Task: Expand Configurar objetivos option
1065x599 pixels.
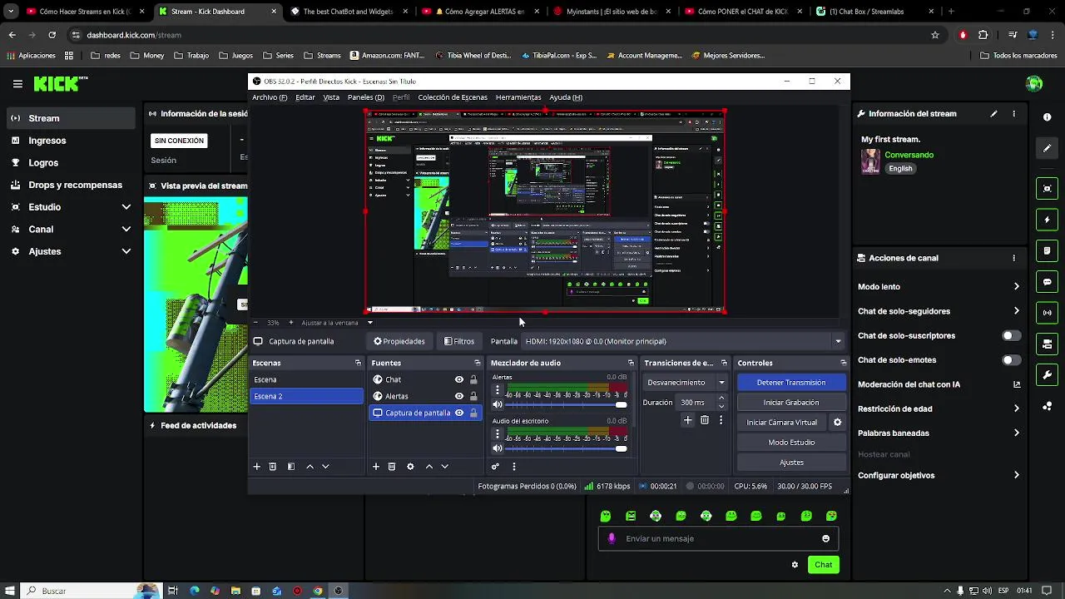Action: click(x=1016, y=476)
